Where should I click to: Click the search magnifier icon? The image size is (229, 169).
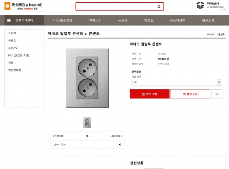tap(159, 6)
